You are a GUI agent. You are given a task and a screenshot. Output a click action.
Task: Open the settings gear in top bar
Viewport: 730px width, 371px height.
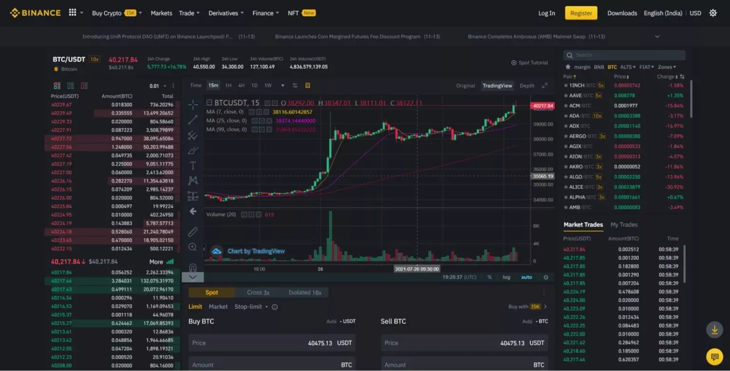pos(713,13)
